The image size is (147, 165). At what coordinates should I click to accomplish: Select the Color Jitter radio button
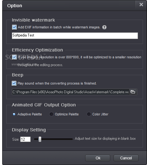[x=89, y=114]
